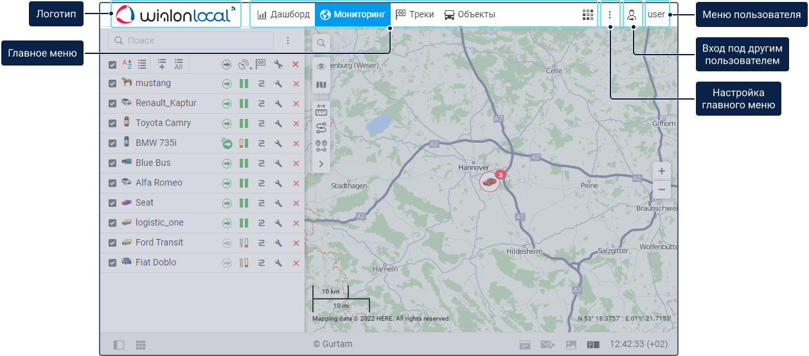This screenshot has width=809, height=356.
Task: Open the map layers icon
Action: (321, 85)
